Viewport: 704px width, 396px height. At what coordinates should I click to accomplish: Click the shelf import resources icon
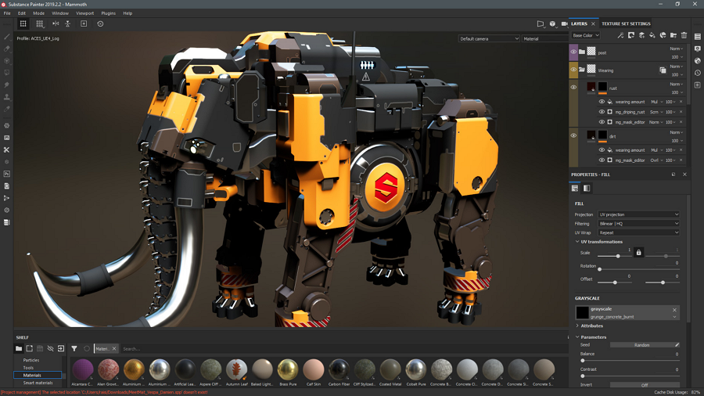(x=61, y=348)
